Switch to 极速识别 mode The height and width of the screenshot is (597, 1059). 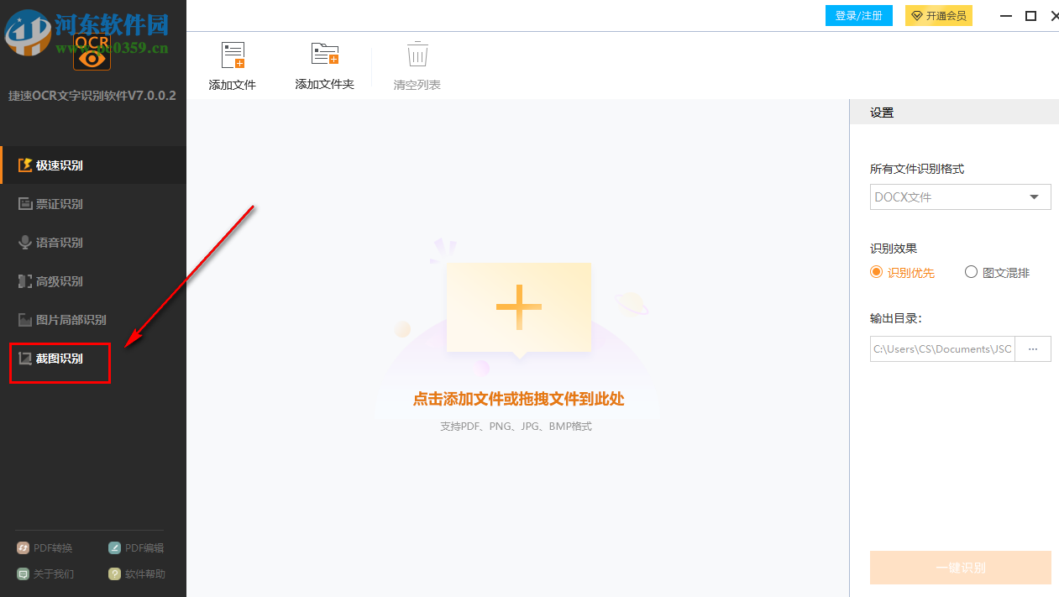[x=59, y=165]
